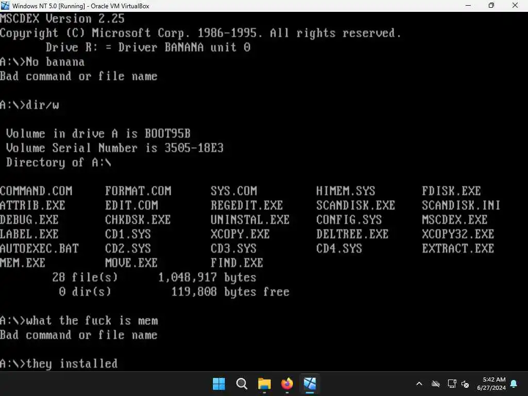Viewport: 528px width, 396px height.
Task: Click AUTOEXEC.BAT file name
Action: [x=39, y=249]
